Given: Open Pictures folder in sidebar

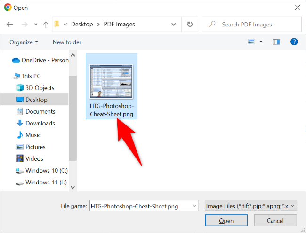Looking at the screenshot, I should (31, 147).
